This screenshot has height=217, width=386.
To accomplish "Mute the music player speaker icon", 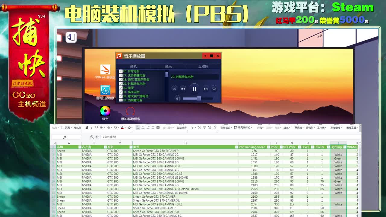I will pos(178,99).
